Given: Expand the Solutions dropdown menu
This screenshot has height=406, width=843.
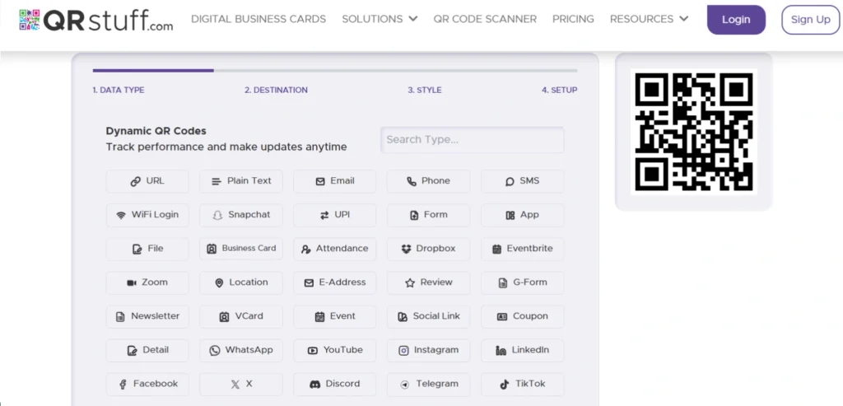Looking at the screenshot, I should coord(380,19).
